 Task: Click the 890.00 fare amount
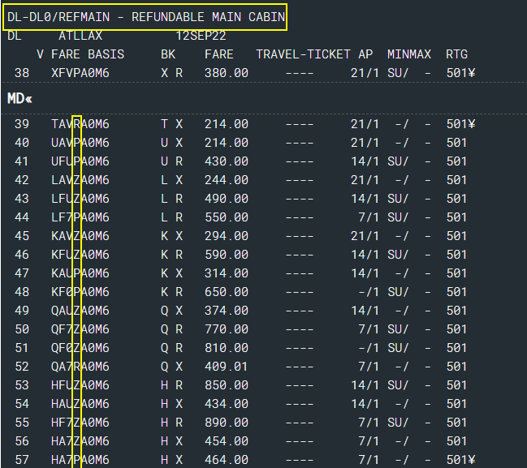tap(227, 423)
